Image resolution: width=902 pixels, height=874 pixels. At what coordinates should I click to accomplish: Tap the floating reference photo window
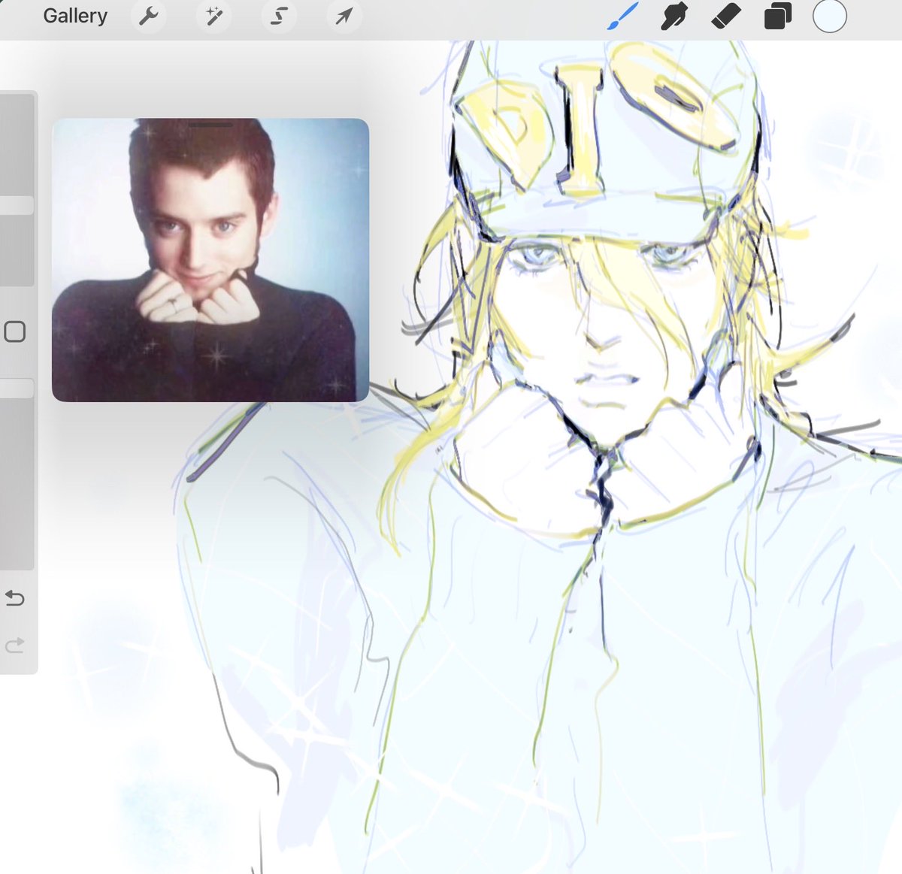pos(210,260)
